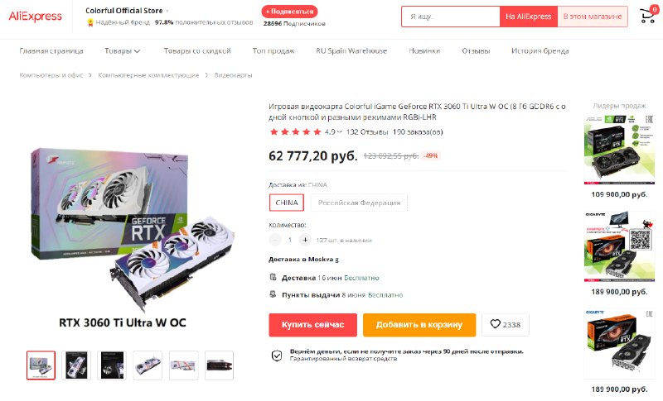663x401 pixels.
Task: Go to the Отзывы store tab
Action: pos(476,51)
